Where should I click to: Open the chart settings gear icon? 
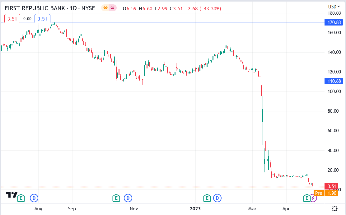click(x=334, y=209)
